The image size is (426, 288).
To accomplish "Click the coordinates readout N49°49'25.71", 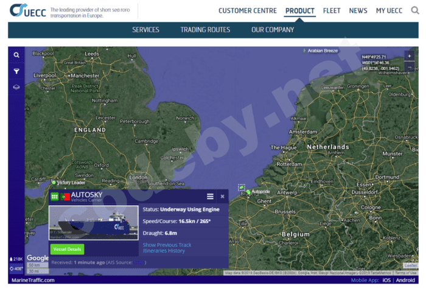I will coord(374,57).
